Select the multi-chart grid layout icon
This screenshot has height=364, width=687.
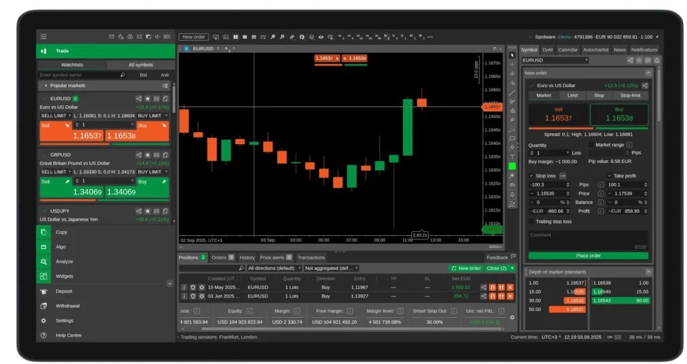(235, 38)
